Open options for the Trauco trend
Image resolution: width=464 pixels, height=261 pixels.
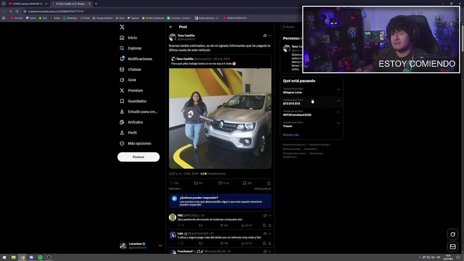coord(339,123)
